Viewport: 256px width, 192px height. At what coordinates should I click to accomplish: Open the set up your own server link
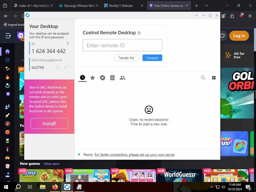click(135, 154)
